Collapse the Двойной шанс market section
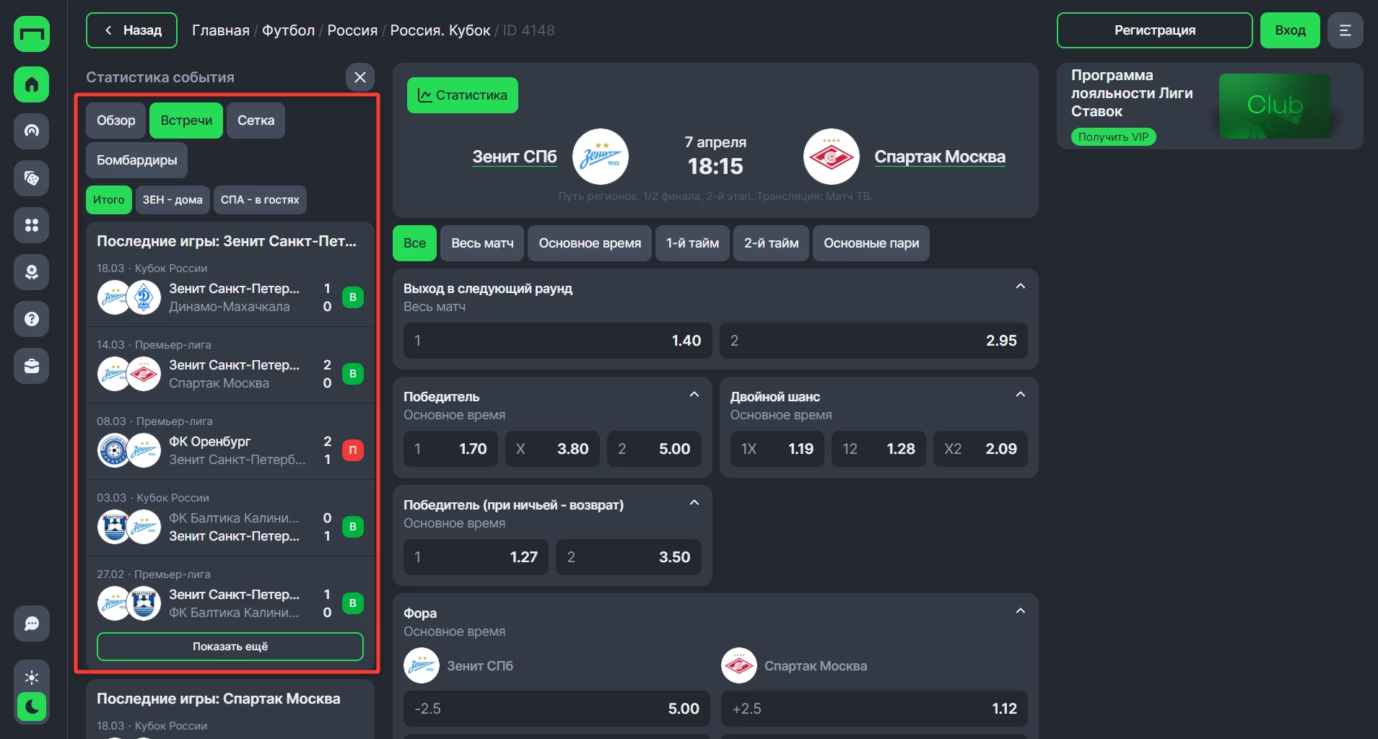Image resolution: width=1378 pixels, height=739 pixels. tap(1020, 395)
